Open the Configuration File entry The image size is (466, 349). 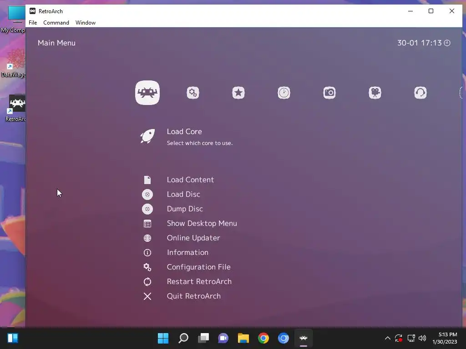(198, 267)
